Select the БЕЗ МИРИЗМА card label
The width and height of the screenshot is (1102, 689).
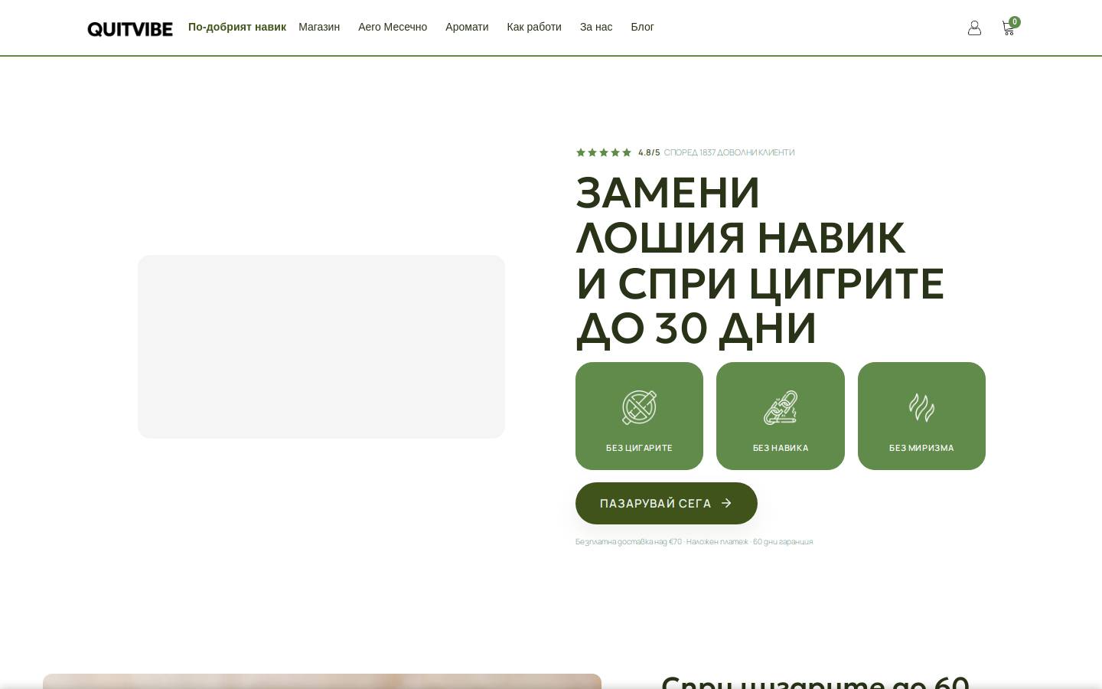921,448
